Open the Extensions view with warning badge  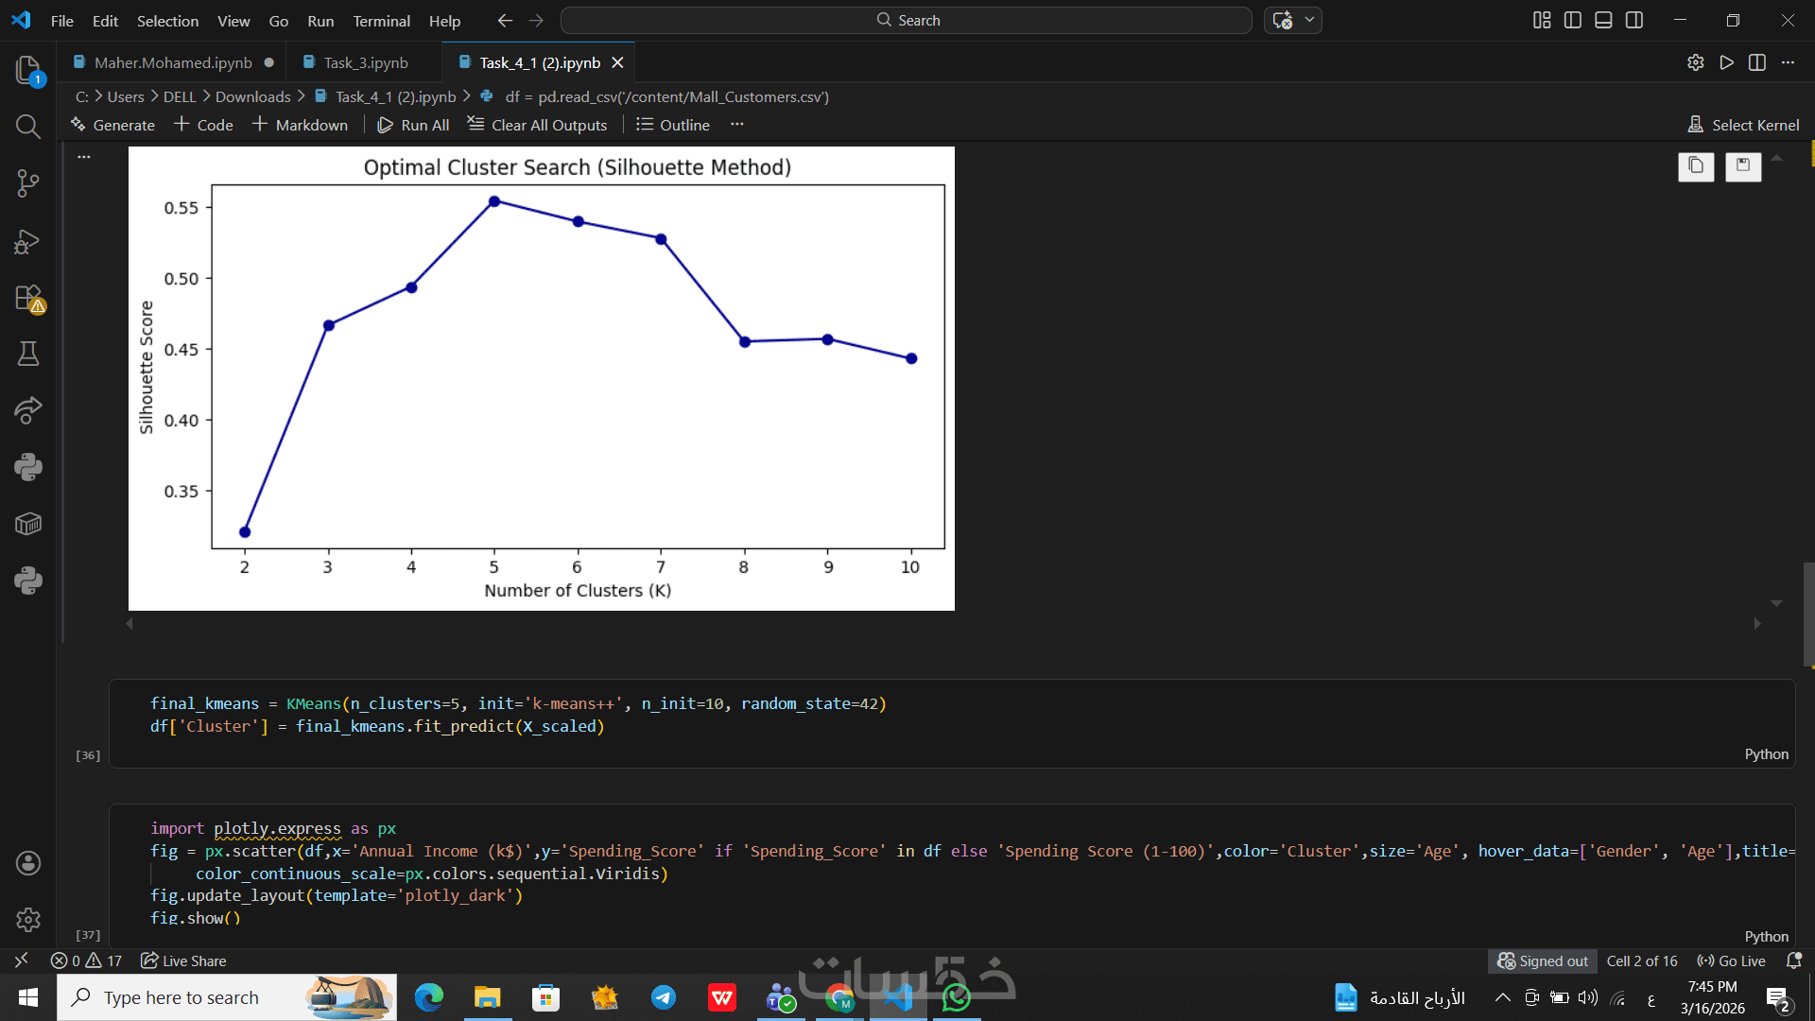tap(28, 298)
